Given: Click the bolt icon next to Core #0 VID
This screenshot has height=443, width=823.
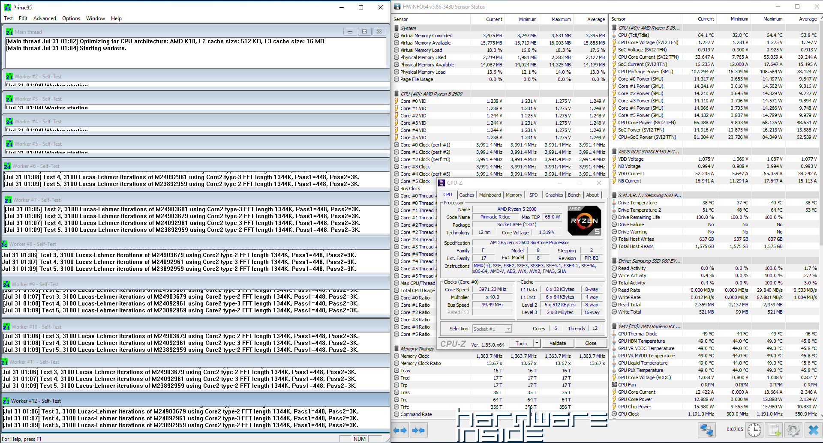Looking at the screenshot, I should [396, 101].
